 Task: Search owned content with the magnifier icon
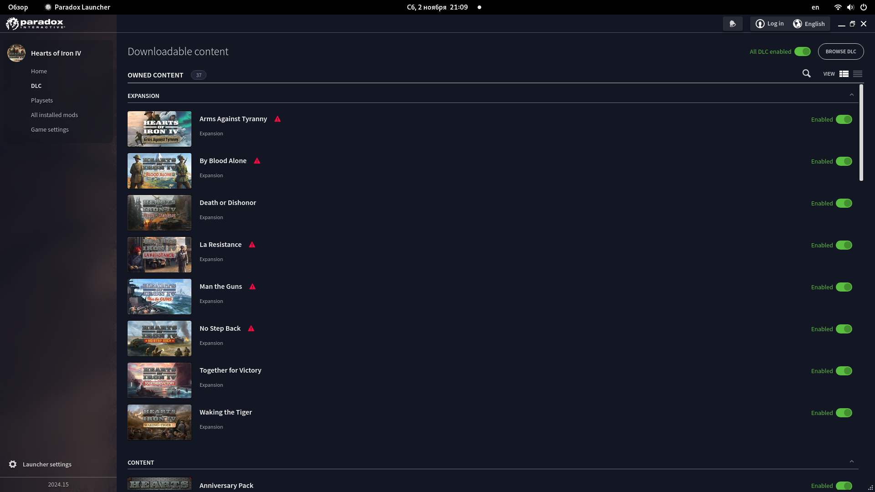click(x=807, y=73)
